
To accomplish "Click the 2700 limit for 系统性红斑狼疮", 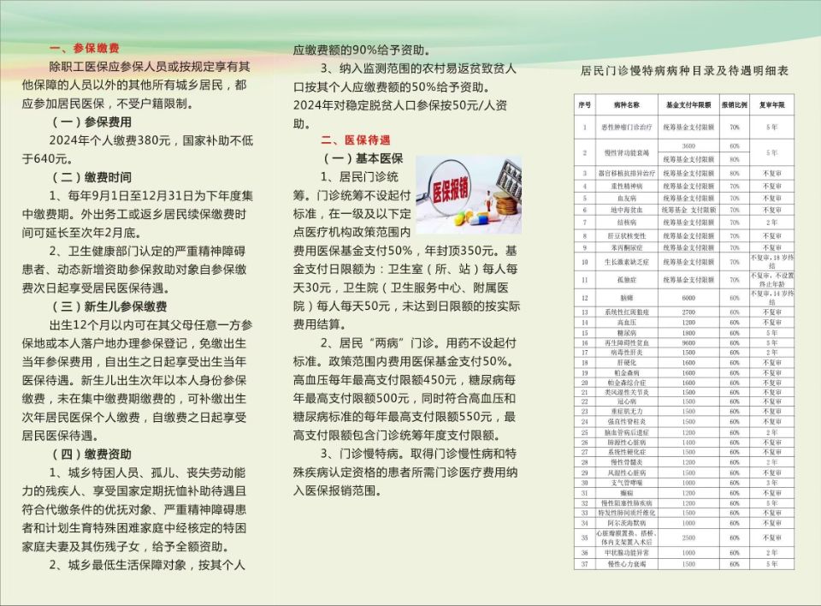I will pyautogui.click(x=688, y=312).
